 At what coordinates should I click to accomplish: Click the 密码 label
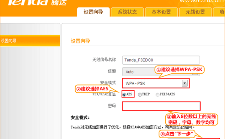coord(112,106)
